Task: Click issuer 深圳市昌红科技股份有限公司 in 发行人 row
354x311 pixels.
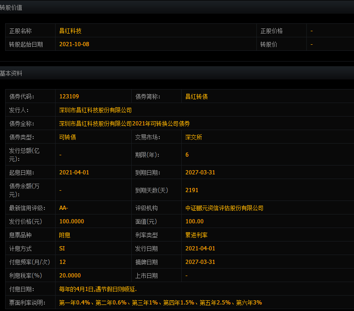Action: click(x=95, y=110)
